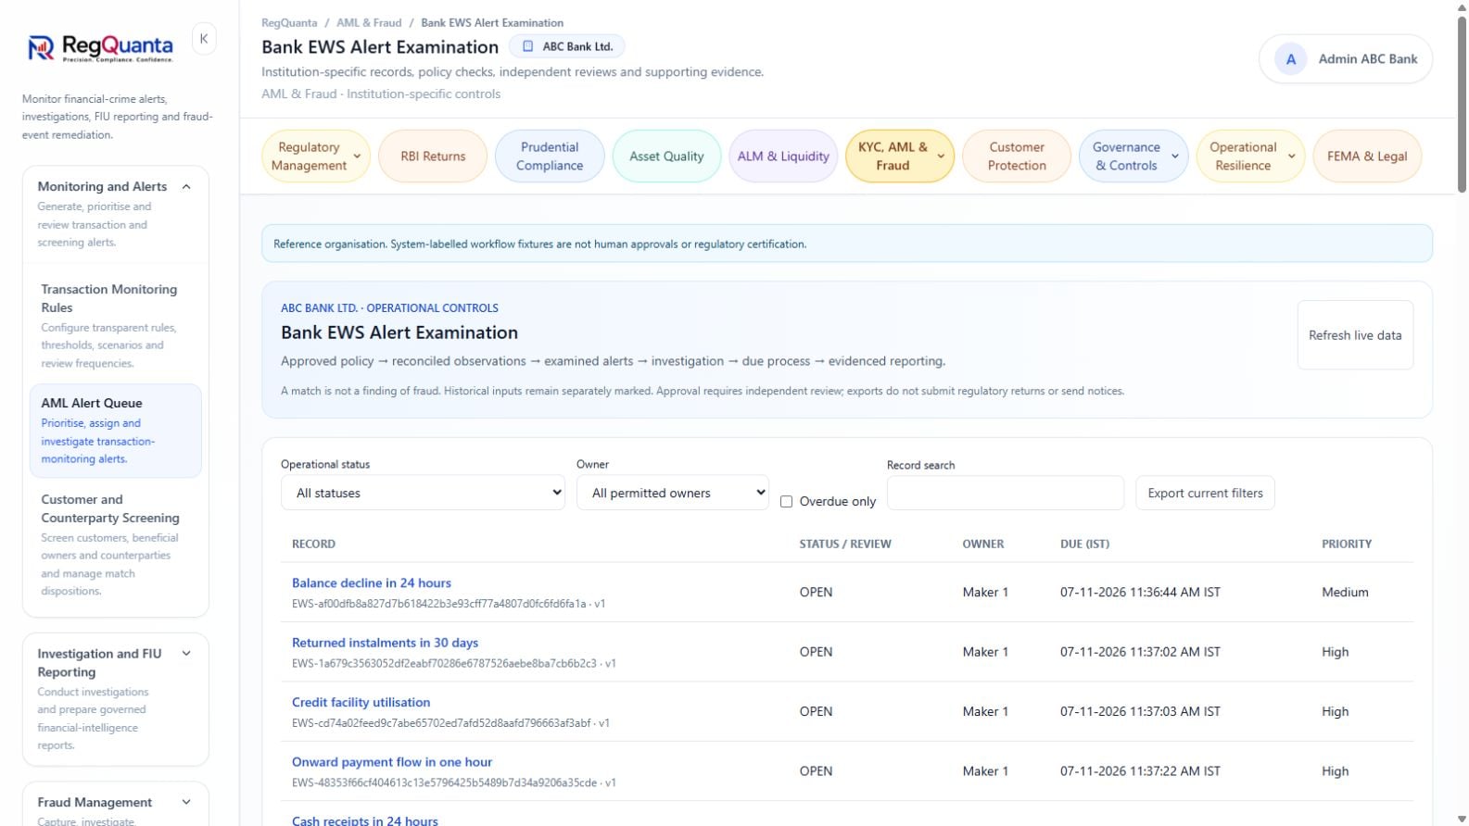This screenshot has height=826, width=1469.
Task: Click the Medium priority cell
Action: [1345, 593]
